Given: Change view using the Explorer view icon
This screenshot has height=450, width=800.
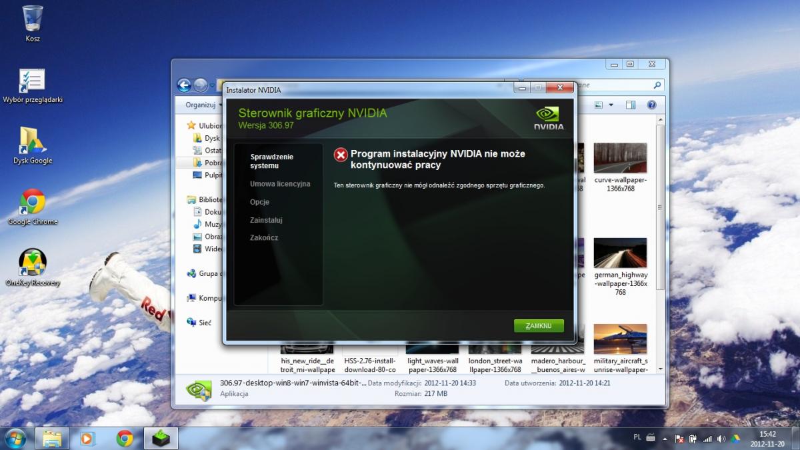Looking at the screenshot, I should click(x=599, y=105).
